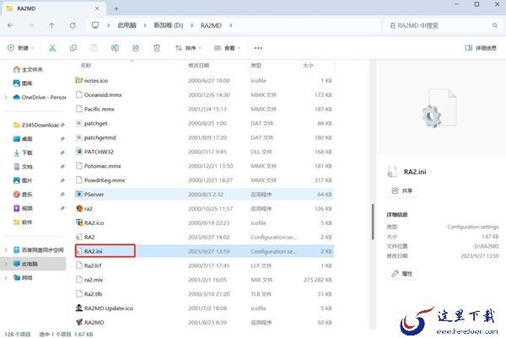Expand the Network tree node
The width and height of the screenshot is (506, 338).
click(6, 277)
